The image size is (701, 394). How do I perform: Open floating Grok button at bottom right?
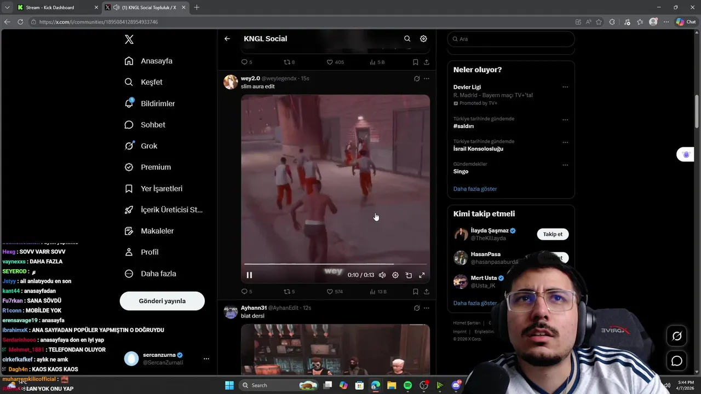677,336
